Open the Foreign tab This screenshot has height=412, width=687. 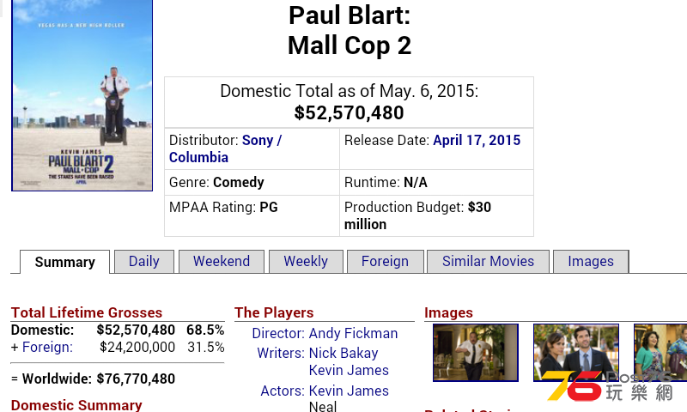coord(385,262)
